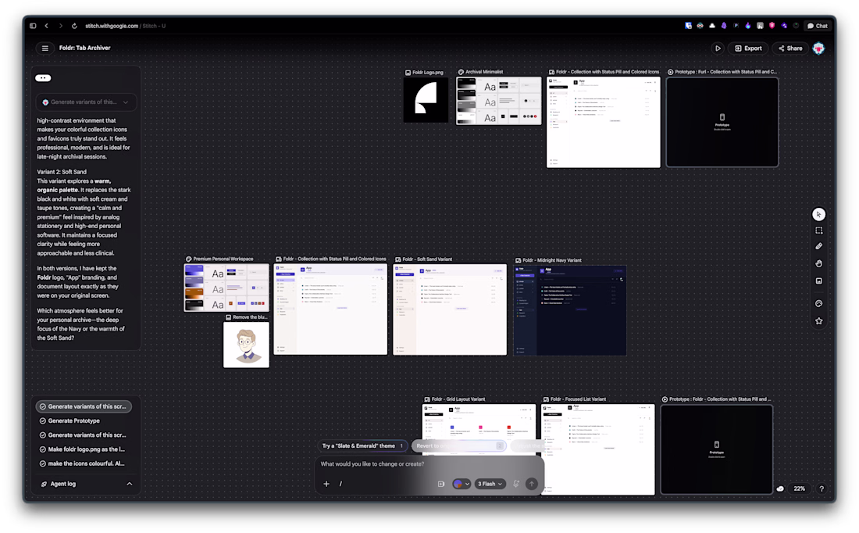Viewport: 859px width, 533px height.
Task: Collapse the Agent log panel chevron
Action: coord(130,485)
